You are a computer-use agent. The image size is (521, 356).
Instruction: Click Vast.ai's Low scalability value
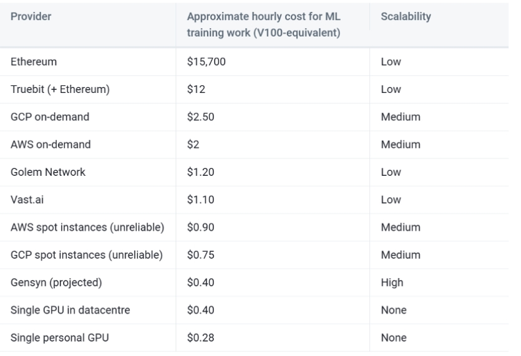point(391,200)
